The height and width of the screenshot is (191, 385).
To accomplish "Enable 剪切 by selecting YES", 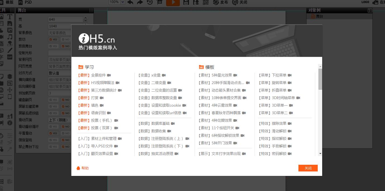I will pyautogui.click(x=53, y=39).
